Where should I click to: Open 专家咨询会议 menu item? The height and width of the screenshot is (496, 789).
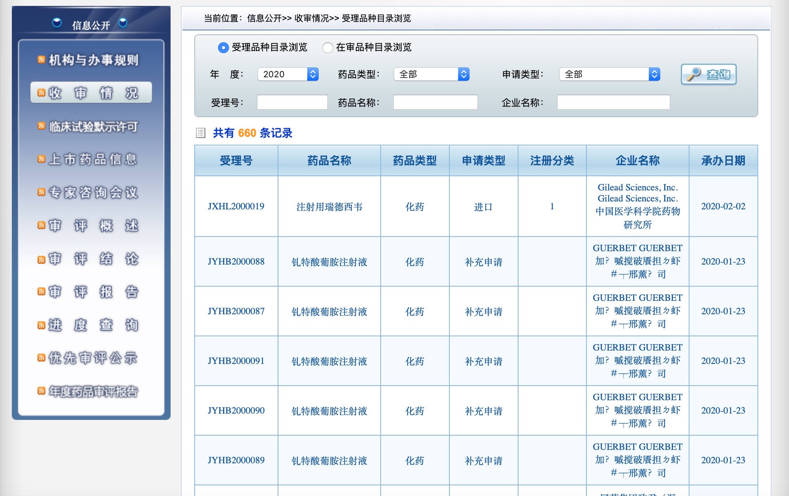click(93, 192)
